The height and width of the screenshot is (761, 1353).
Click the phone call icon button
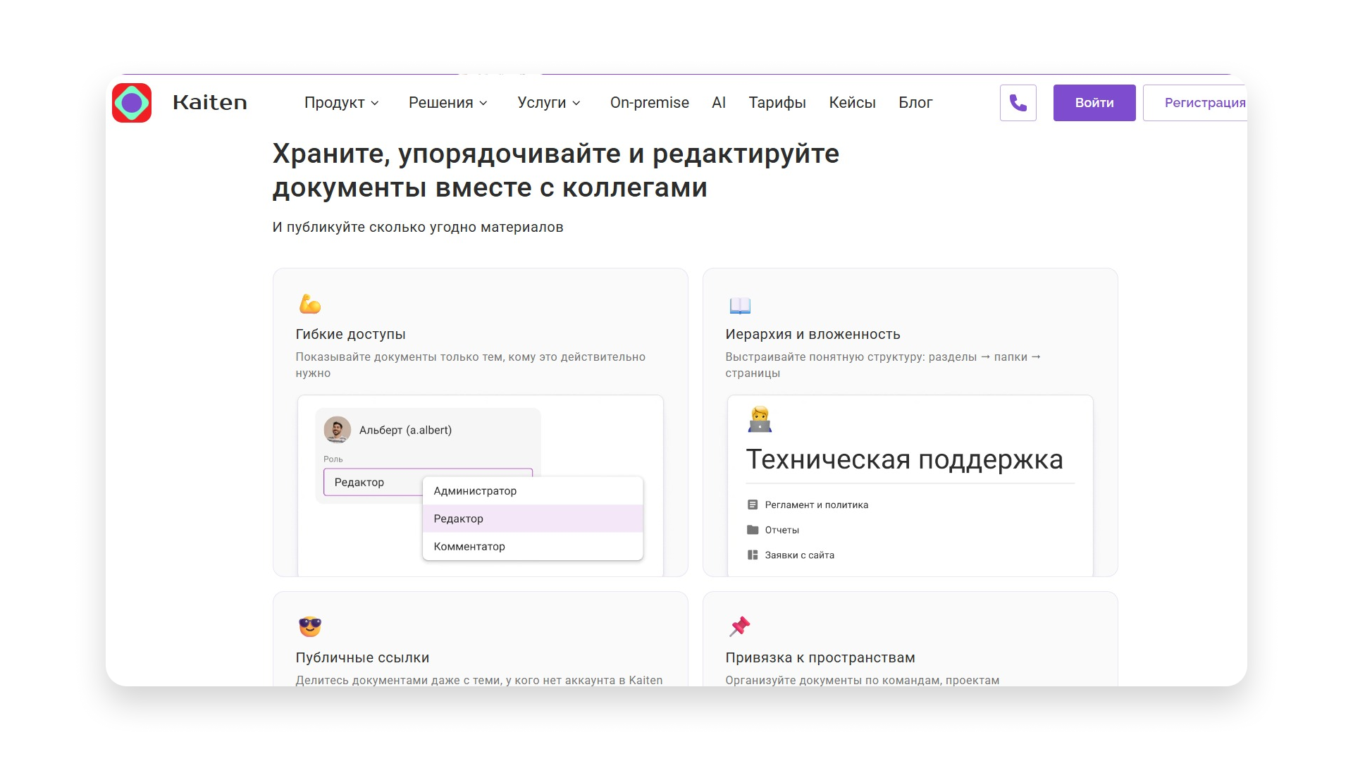point(1018,102)
